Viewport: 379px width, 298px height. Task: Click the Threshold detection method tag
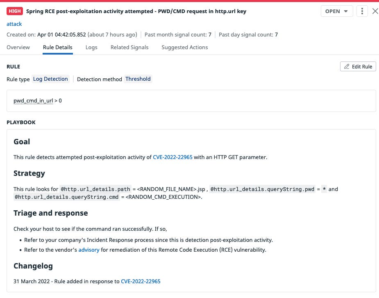pyautogui.click(x=138, y=79)
